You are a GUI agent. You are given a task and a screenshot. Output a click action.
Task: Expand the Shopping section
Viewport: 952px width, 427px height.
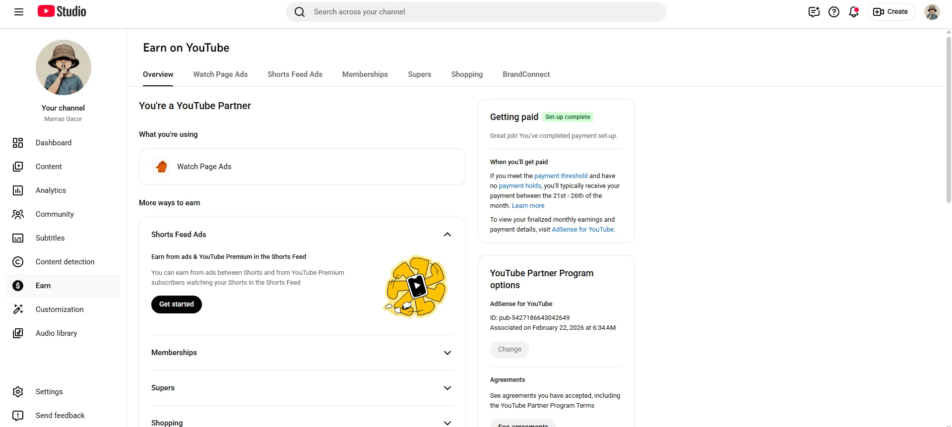click(x=447, y=423)
